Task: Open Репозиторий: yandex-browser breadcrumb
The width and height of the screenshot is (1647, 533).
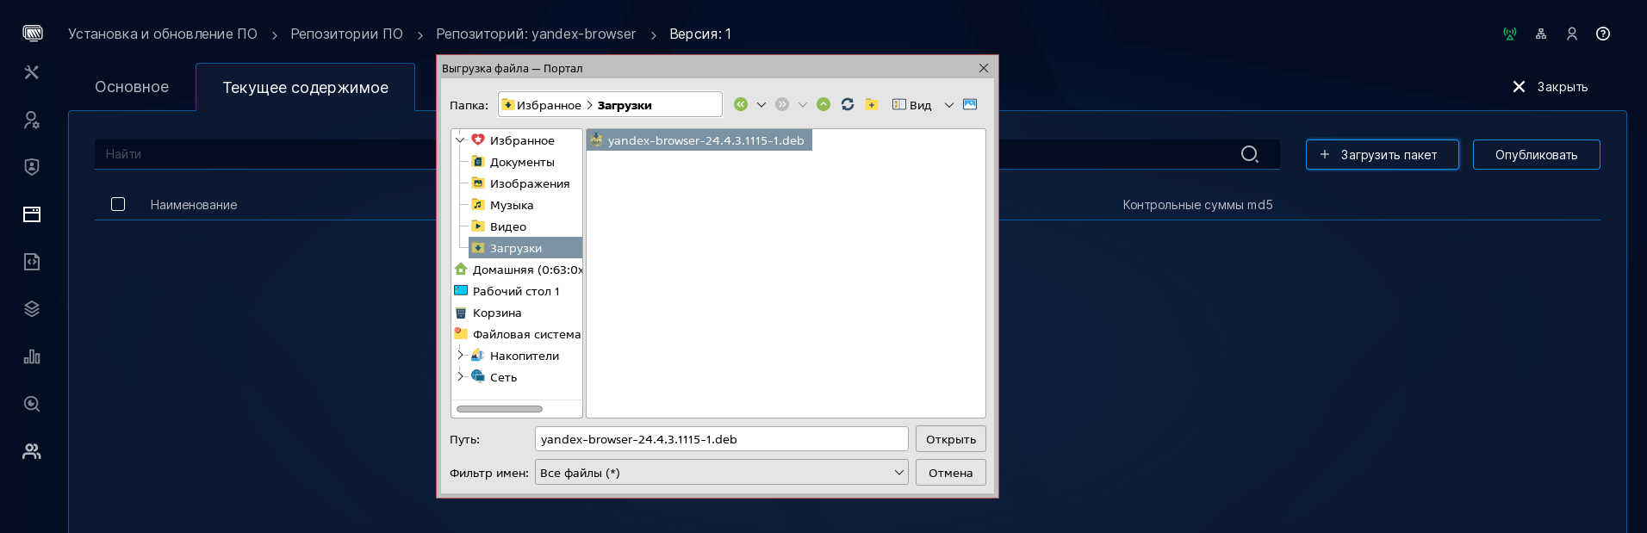Action: click(x=536, y=34)
